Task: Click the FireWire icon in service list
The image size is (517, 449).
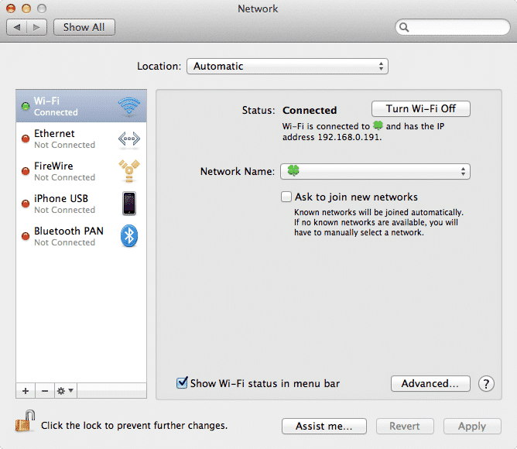Action: click(129, 172)
